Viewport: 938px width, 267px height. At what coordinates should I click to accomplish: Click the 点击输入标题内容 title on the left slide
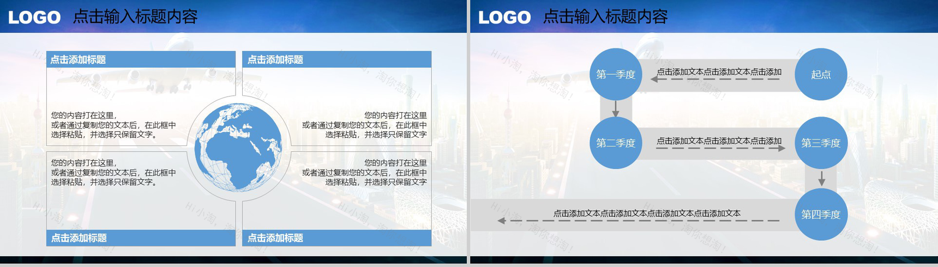tap(135, 17)
